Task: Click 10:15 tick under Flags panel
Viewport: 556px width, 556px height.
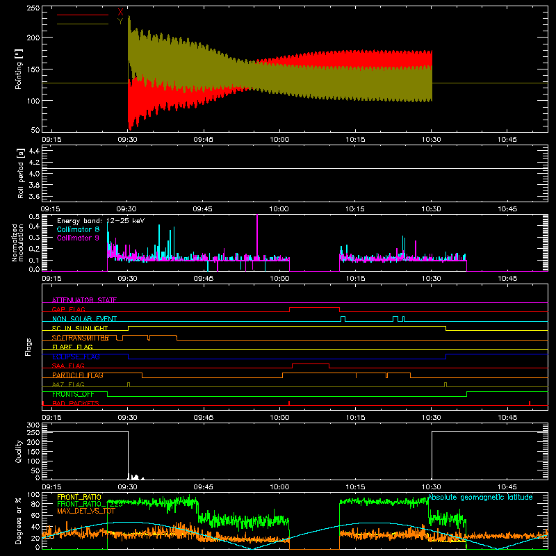Action: coord(355,418)
